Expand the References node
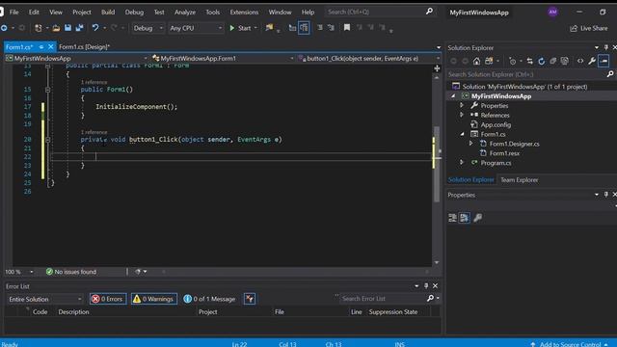 click(462, 115)
